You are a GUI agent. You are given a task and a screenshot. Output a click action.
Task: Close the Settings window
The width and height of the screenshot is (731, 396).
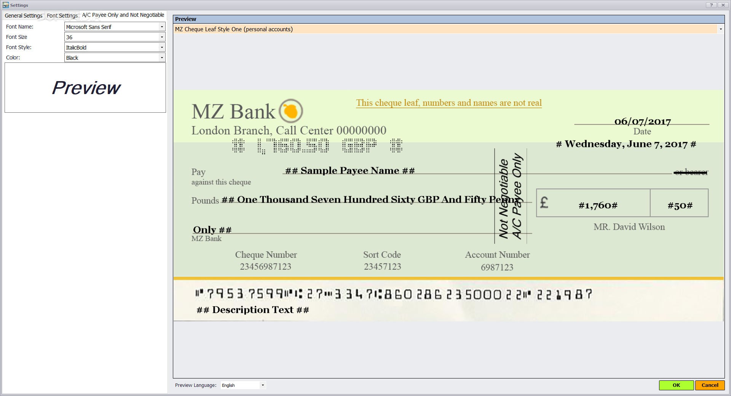(723, 5)
